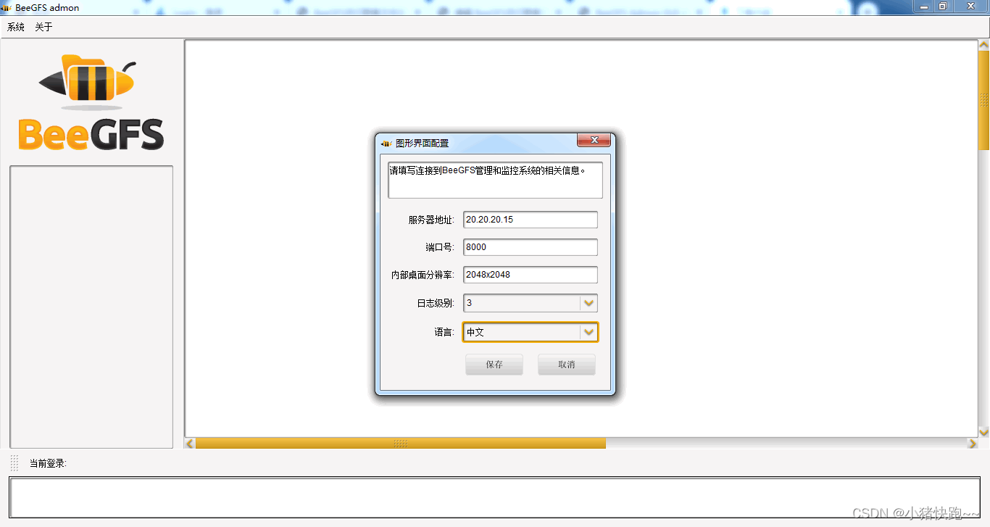Click the bee icon on the 图形界面配置 dialog title
990x527 pixels.
[385, 143]
